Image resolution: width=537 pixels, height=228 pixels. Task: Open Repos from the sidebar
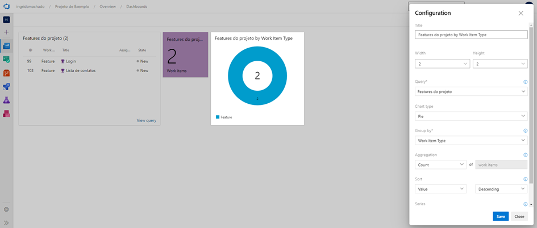coord(7,73)
